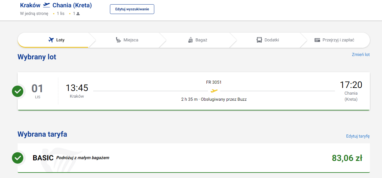Click the 'Podróżuj z małym bagażem' description
The height and width of the screenshot is (178, 382).
click(83, 158)
